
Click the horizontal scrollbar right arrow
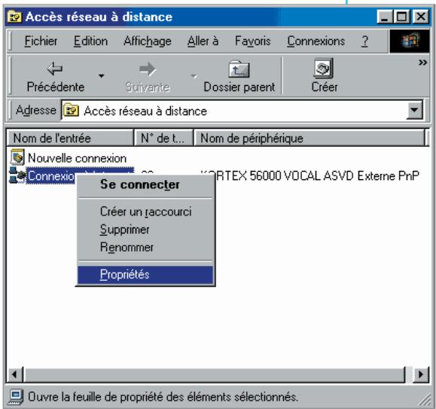[x=421, y=374]
